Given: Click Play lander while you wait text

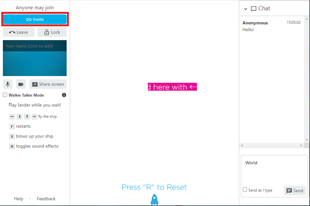Looking at the screenshot, I should [x=35, y=105].
